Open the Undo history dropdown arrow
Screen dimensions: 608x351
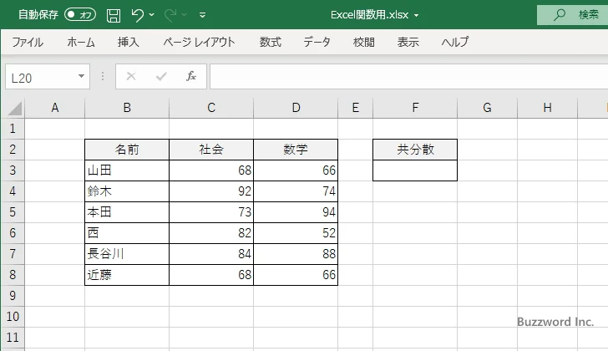click(152, 15)
